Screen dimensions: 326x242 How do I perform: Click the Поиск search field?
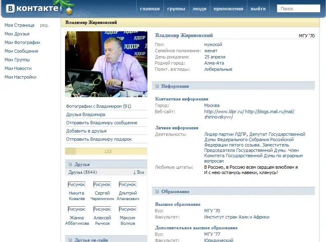(298, 9)
